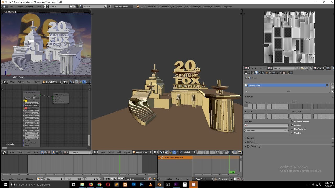The image size is (335, 188).
Task: Uncheck Use Surfaces checkbox
Action: [292, 129]
